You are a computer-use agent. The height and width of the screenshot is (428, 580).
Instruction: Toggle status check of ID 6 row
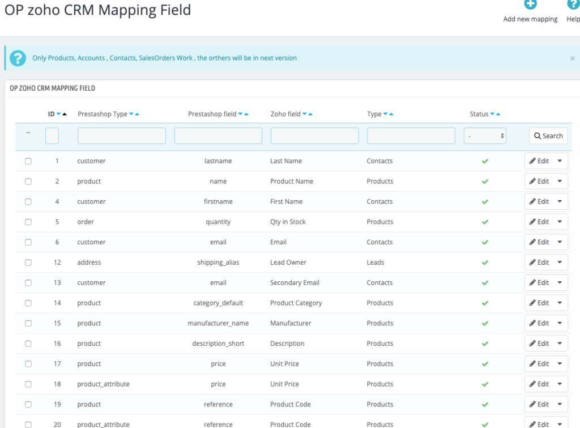485,242
